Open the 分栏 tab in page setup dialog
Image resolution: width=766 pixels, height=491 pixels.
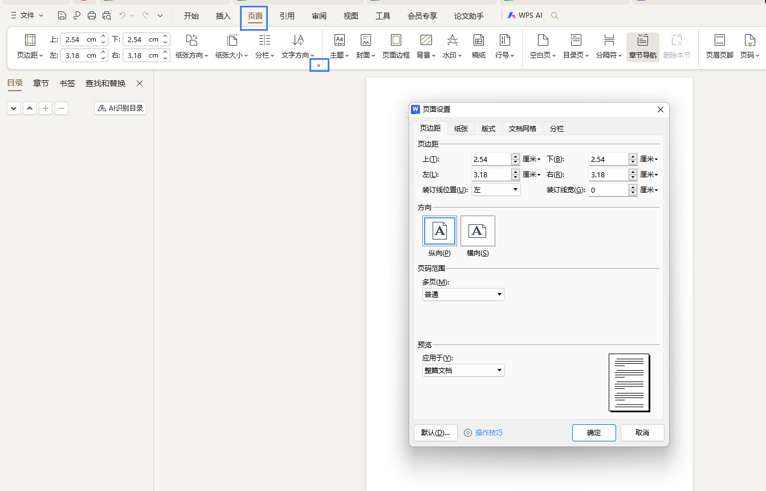click(x=557, y=128)
